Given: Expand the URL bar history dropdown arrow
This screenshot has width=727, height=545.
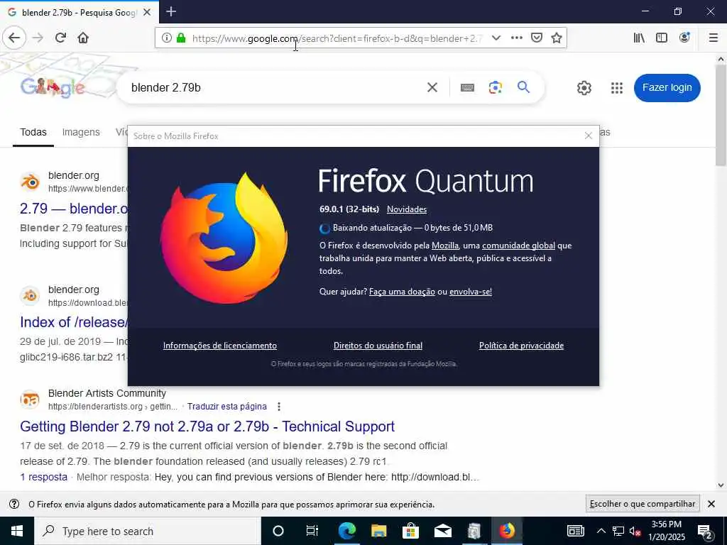Looking at the screenshot, I should coord(496,38).
